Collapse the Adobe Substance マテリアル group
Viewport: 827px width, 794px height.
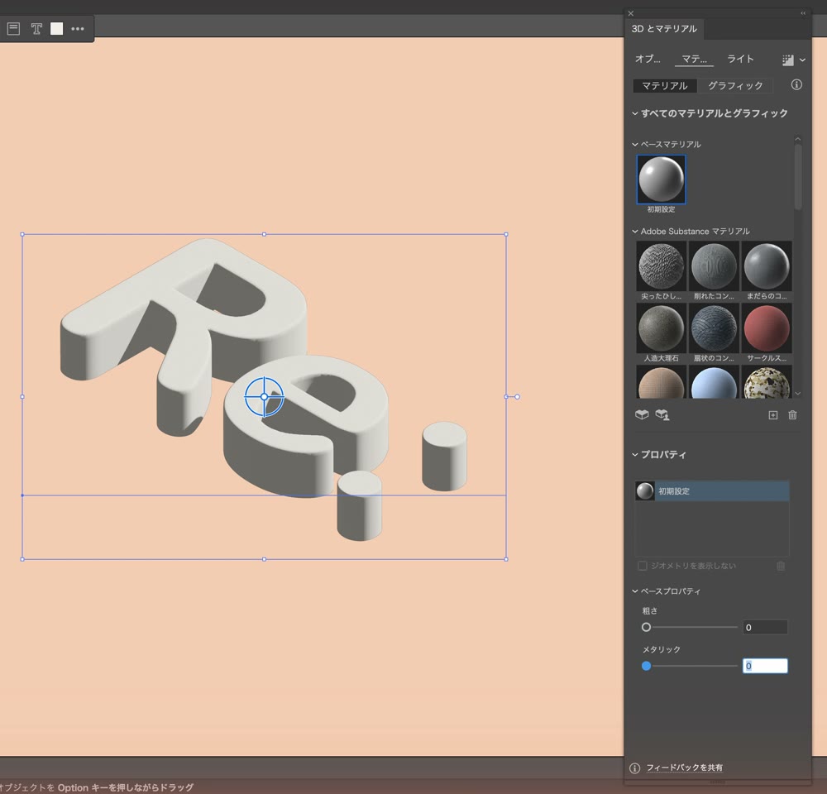click(635, 231)
